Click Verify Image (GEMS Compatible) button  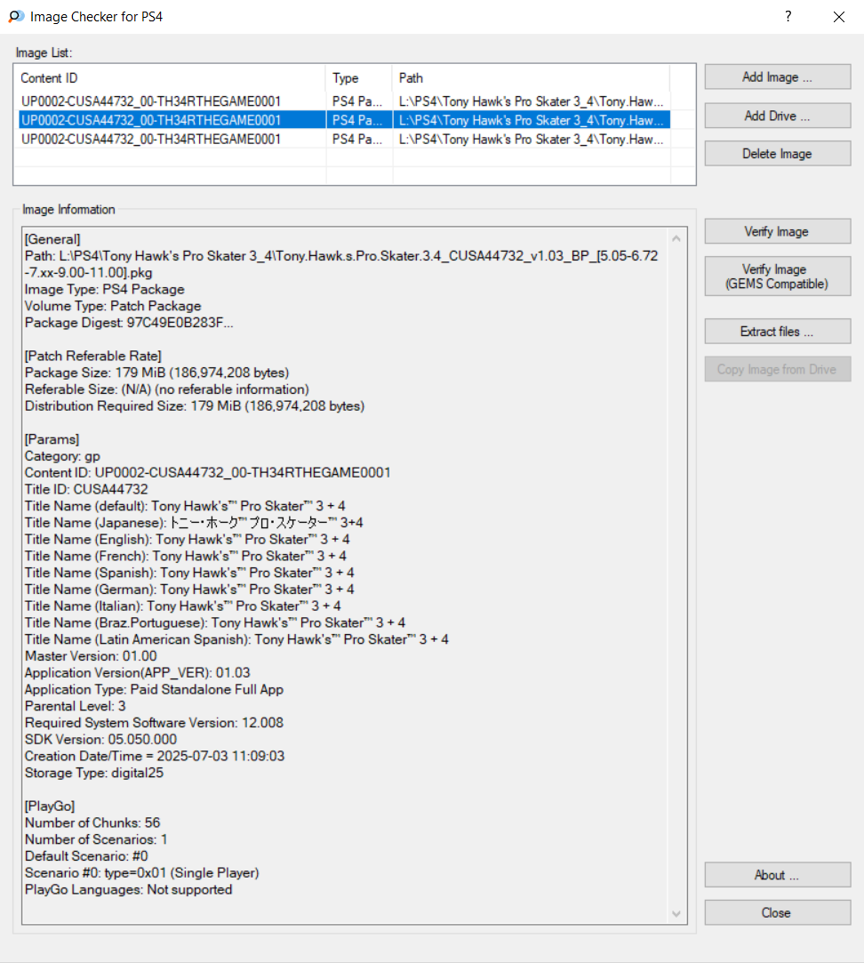pos(778,277)
